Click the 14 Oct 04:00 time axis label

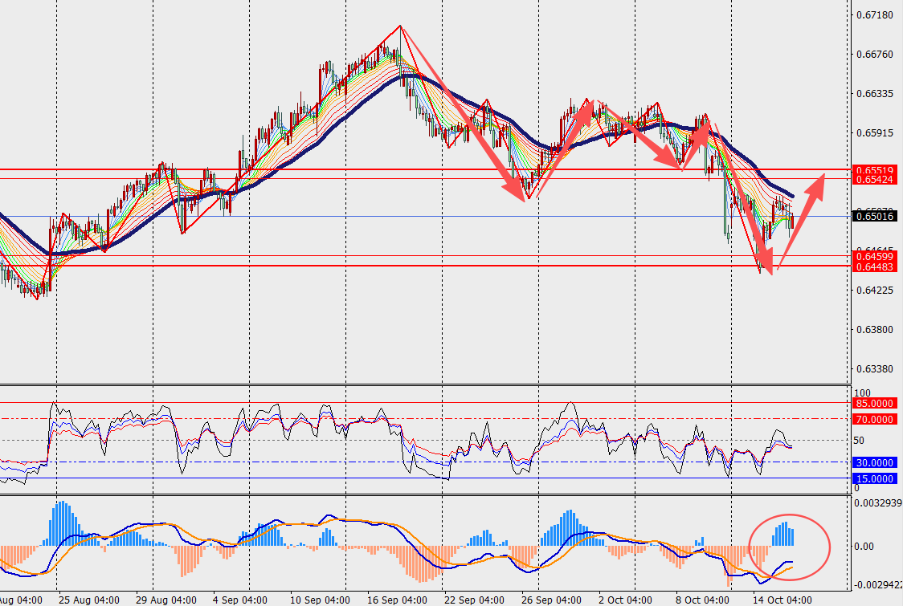coord(782,600)
